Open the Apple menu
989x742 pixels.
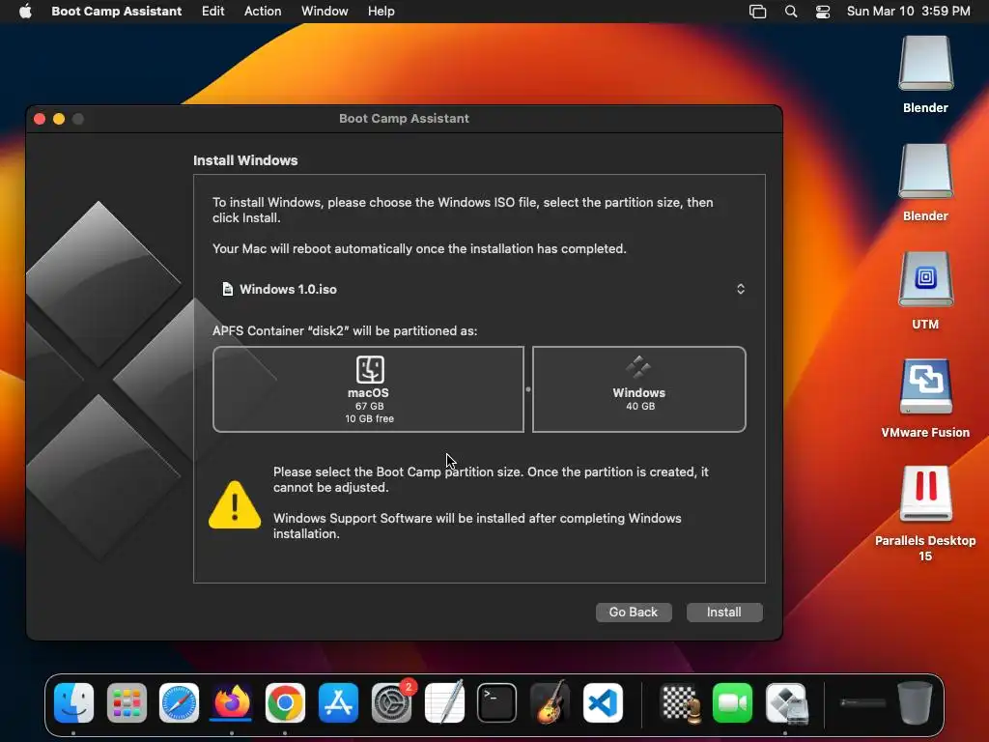pos(25,11)
